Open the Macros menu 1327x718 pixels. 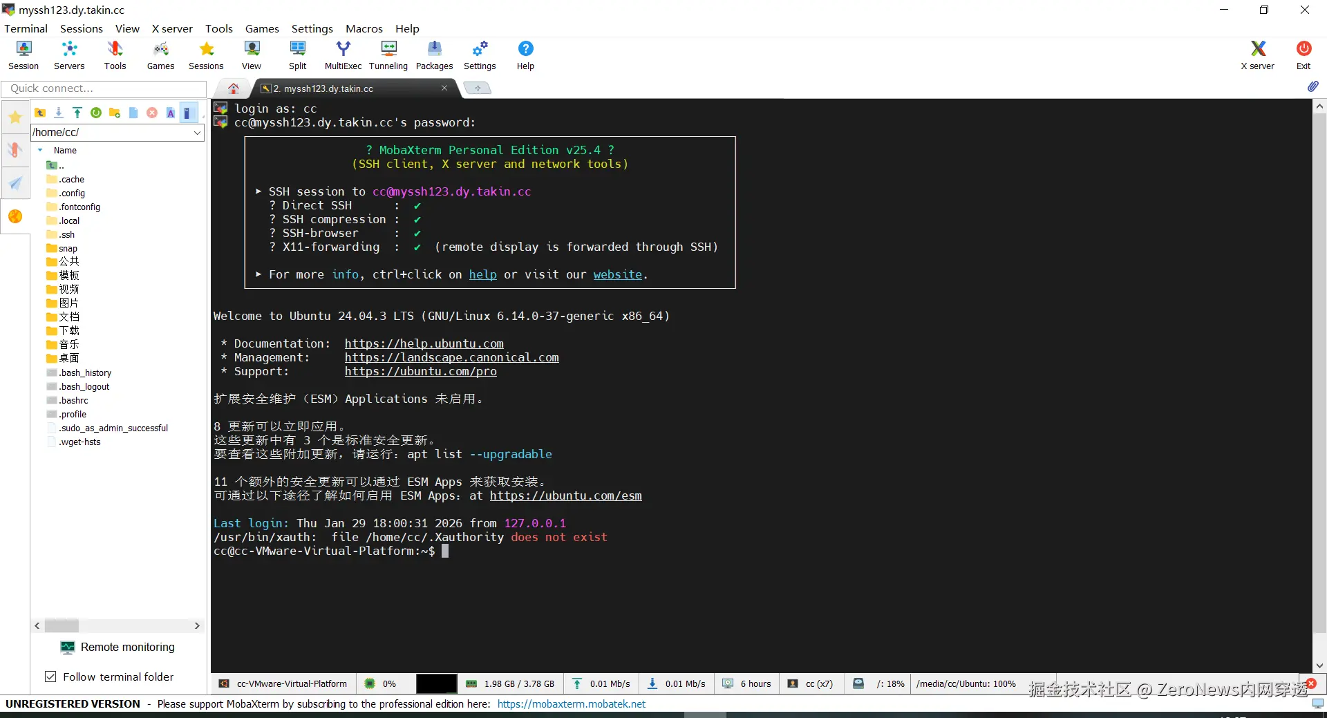(x=364, y=28)
